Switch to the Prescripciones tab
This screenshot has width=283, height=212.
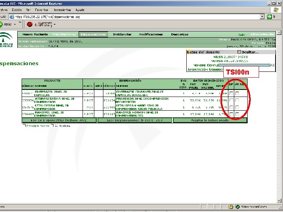point(64,34)
